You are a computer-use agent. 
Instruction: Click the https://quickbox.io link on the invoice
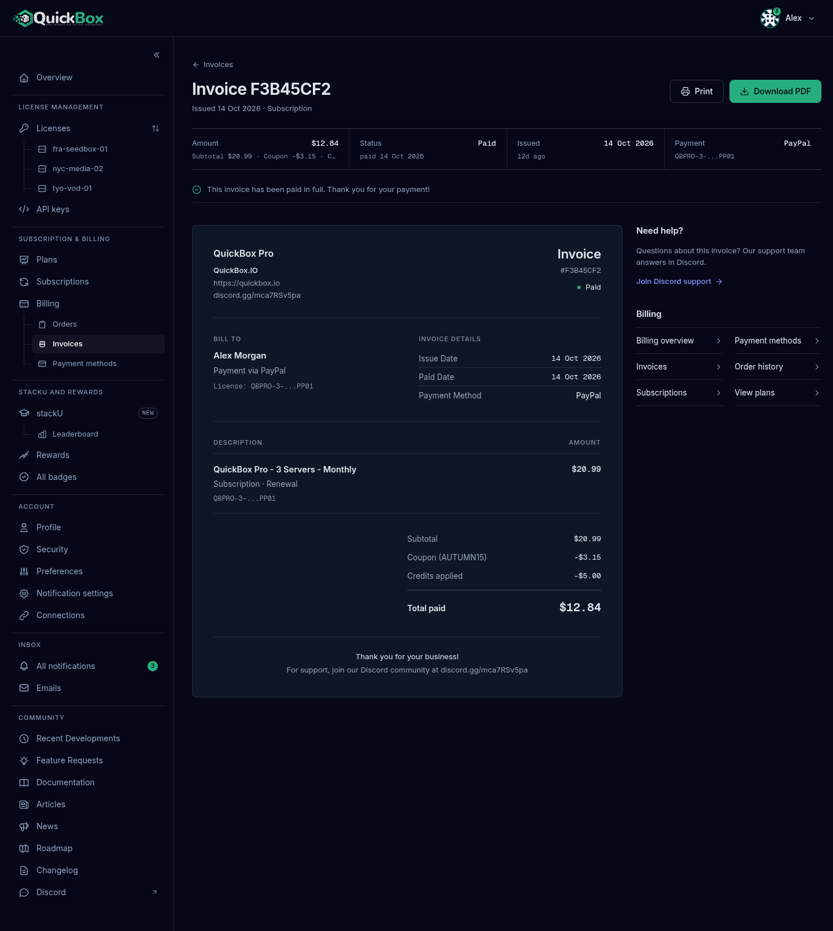tap(246, 283)
